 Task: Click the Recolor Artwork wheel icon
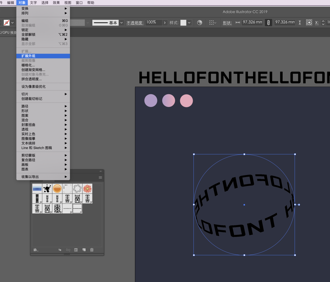tap(200, 23)
